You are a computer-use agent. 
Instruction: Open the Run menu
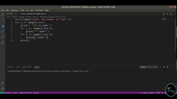coord(32,10)
